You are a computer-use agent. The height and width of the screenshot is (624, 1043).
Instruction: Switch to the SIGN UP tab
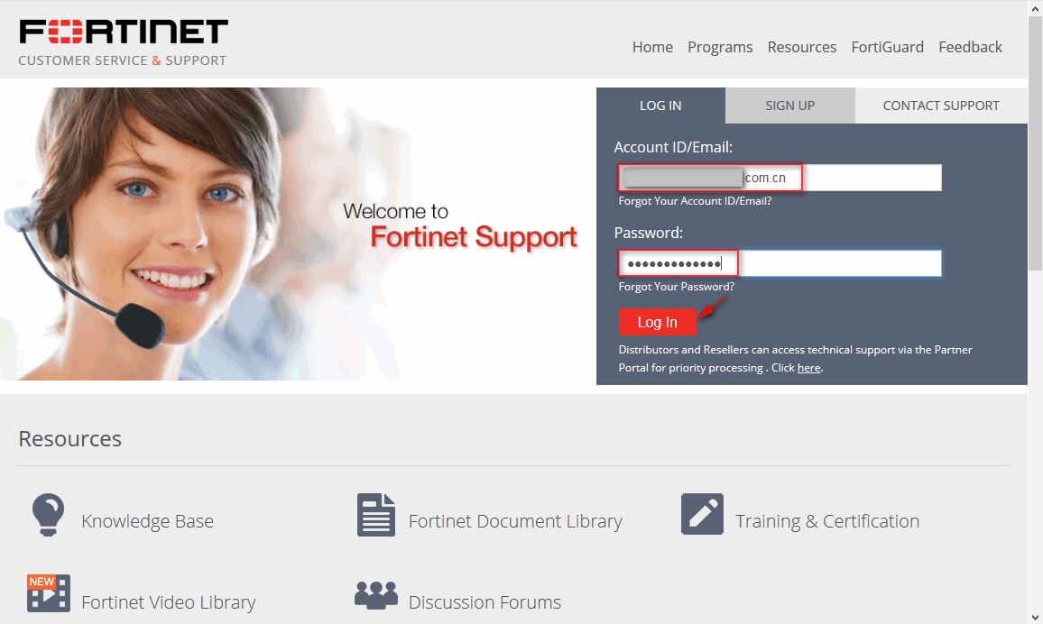pos(789,106)
